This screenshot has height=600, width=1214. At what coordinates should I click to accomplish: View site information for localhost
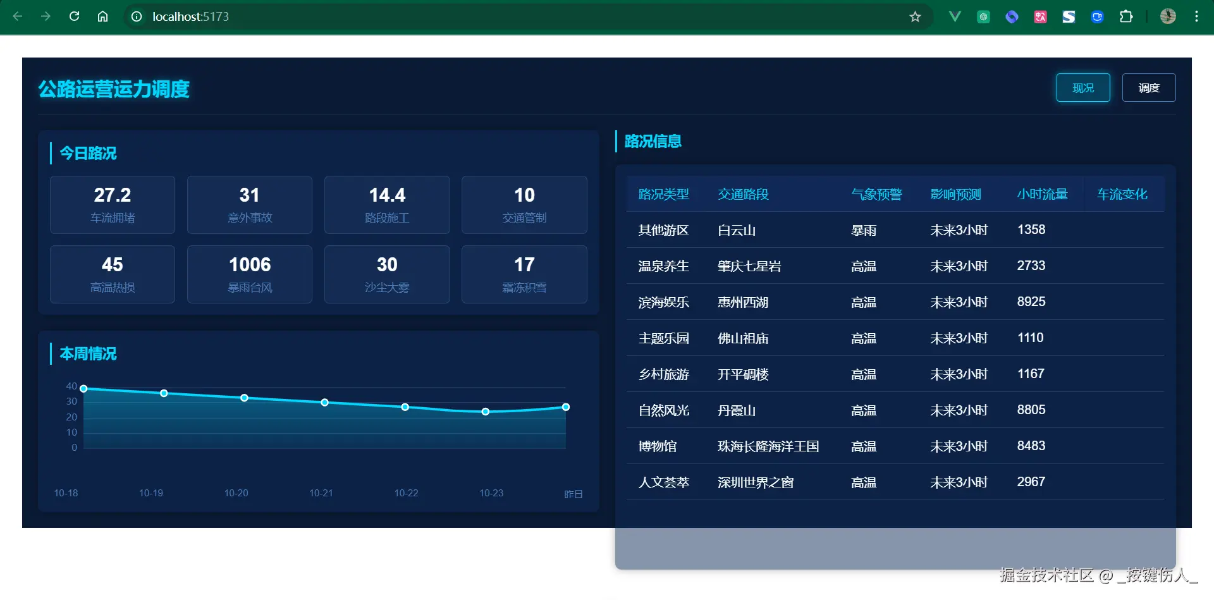coord(136,16)
